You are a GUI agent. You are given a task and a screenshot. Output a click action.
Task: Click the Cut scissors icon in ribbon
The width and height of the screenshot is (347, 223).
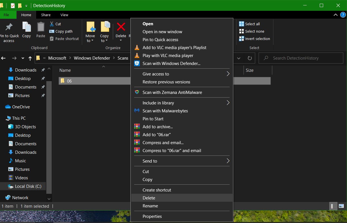point(52,24)
